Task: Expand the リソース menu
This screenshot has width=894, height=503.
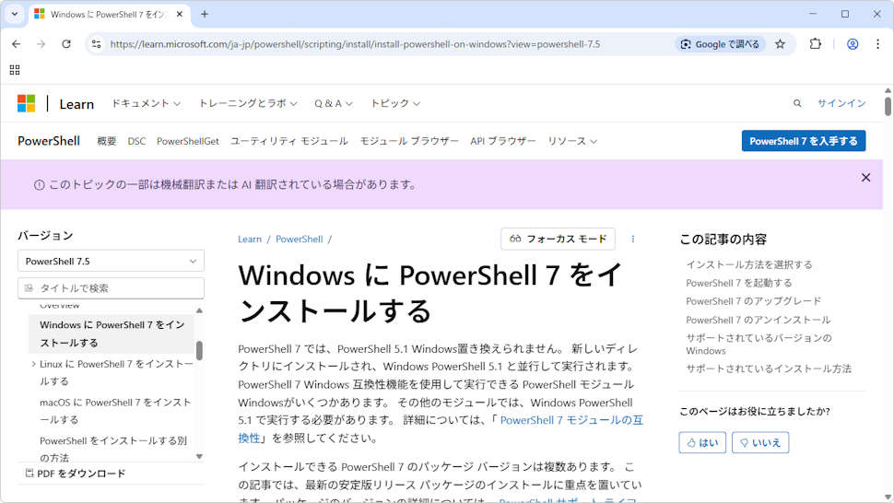Action: pyautogui.click(x=572, y=141)
